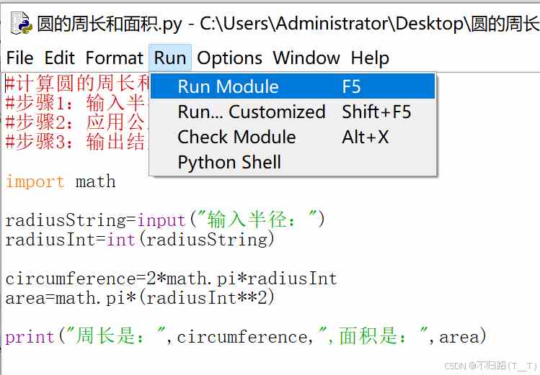Viewport: 540px width, 375px height.
Task: Click the window title text
Action: click(x=288, y=23)
